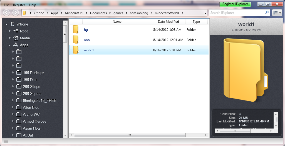This screenshot has height=146, width=285.
Task: Go to Minecraft PE in breadcrumb
Action: pyautogui.click(x=74, y=13)
